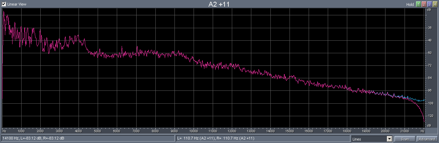Click the -96 dB scale label
The height and width of the screenshot is (143, 439).
pyautogui.click(x=430, y=90)
